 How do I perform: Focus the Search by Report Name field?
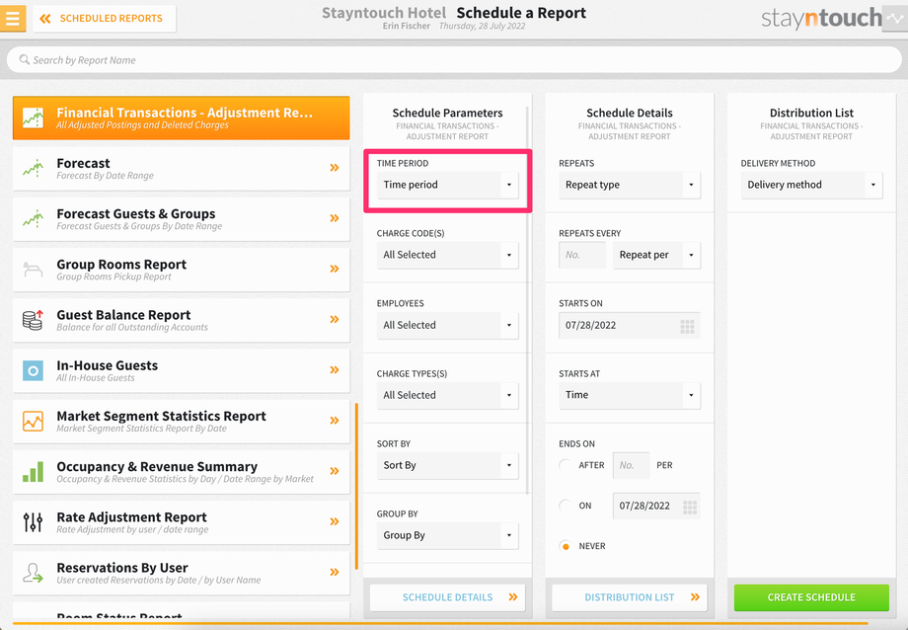click(x=454, y=59)
